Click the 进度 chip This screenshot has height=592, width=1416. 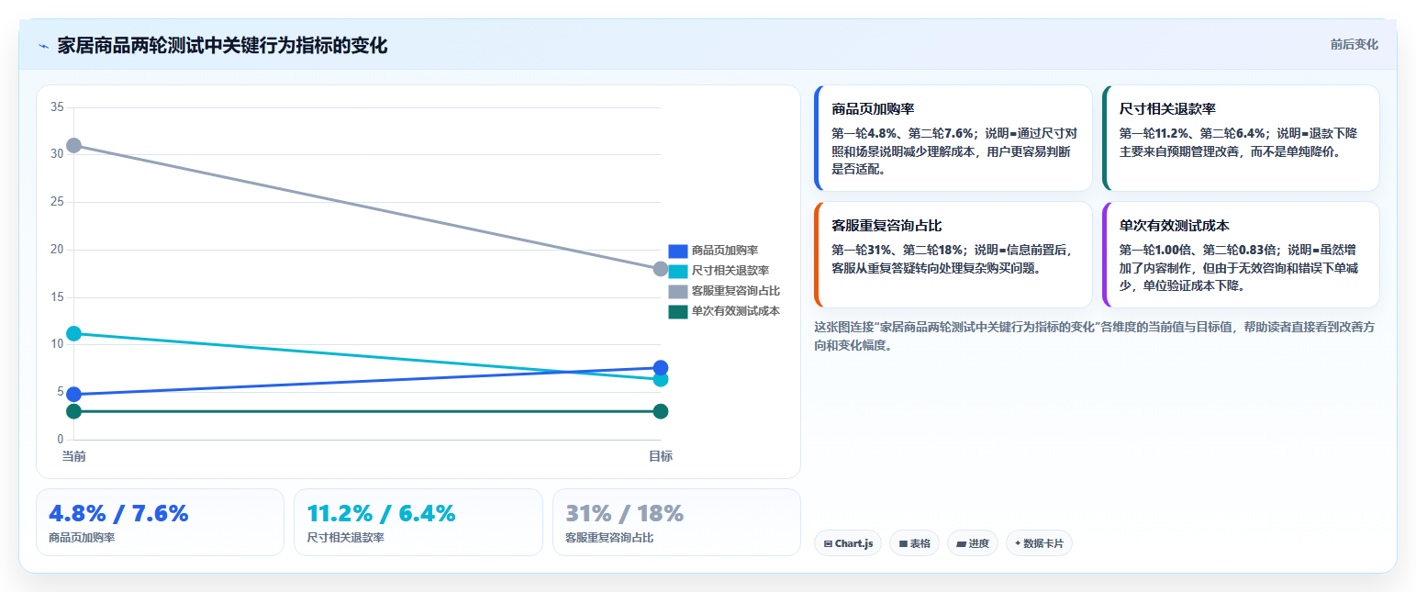click(x=973, y=543)
